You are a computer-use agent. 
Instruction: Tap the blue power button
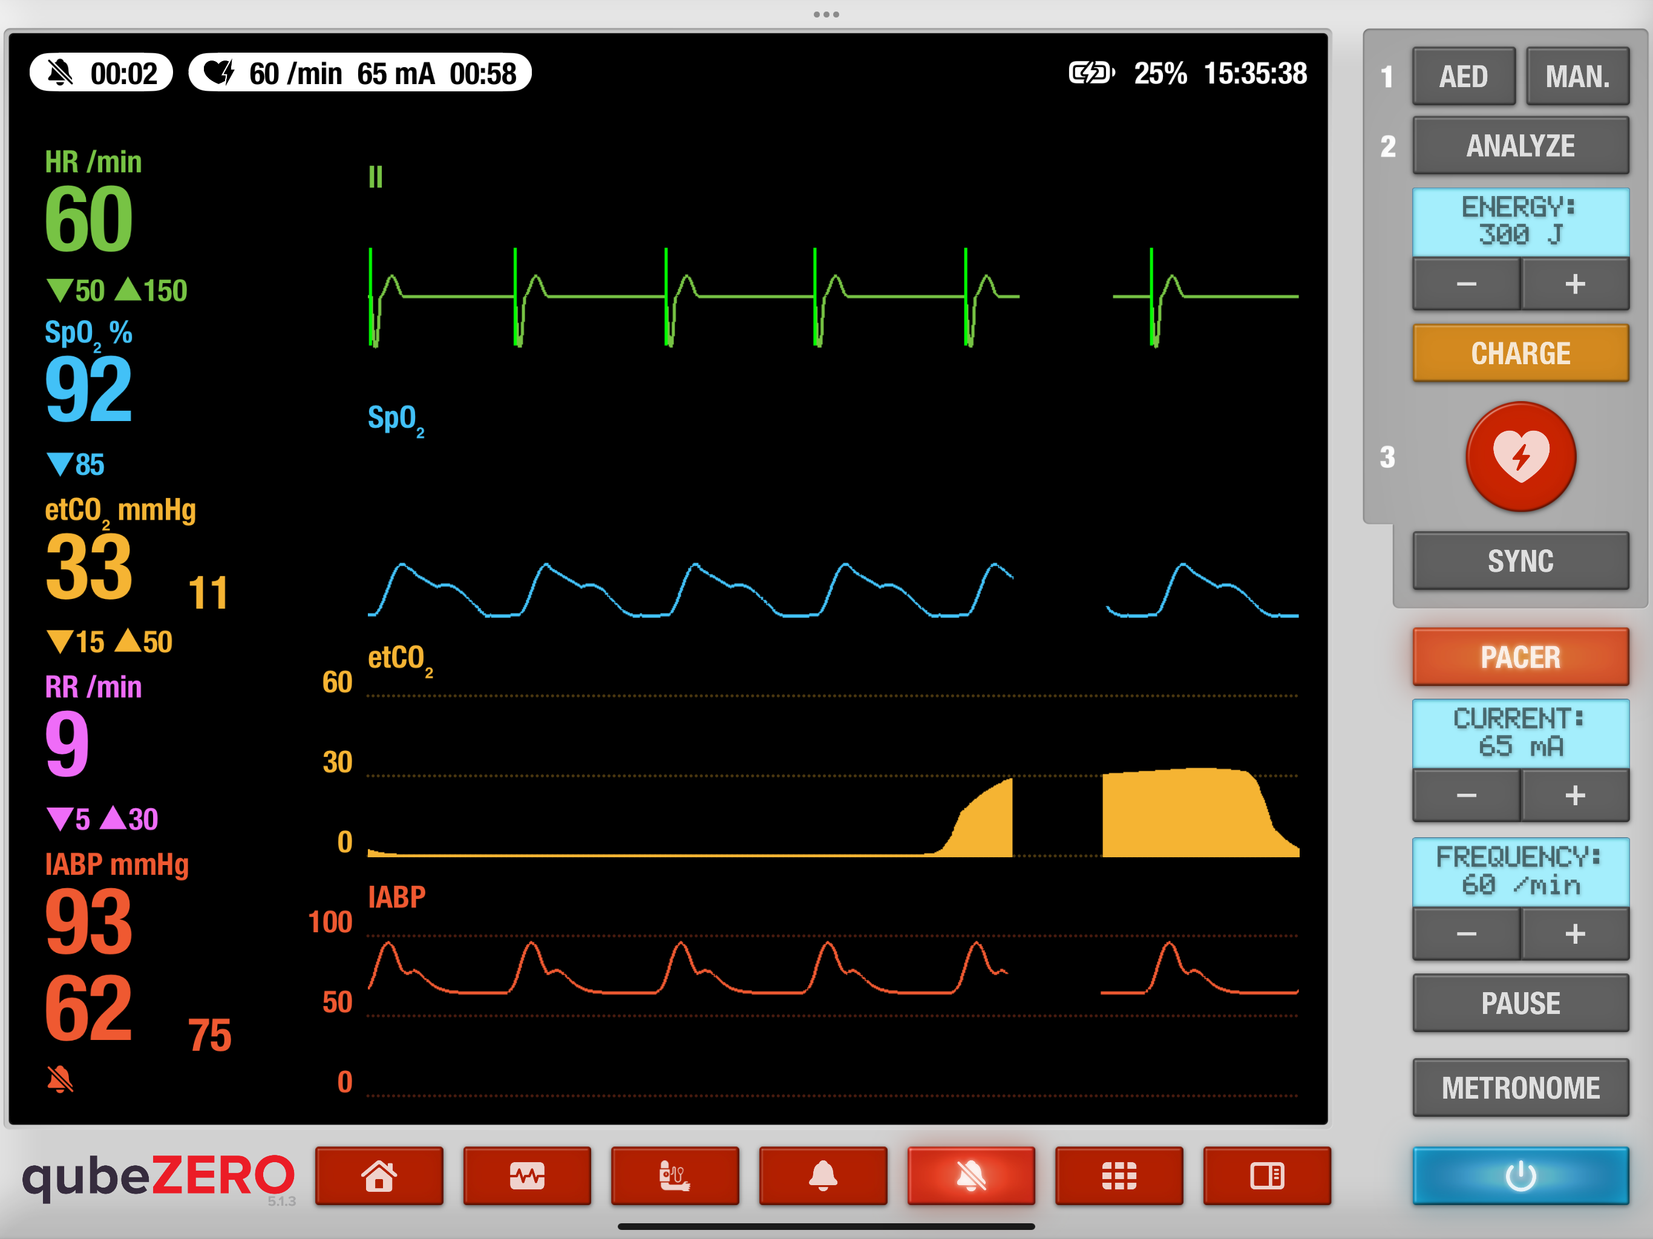click(x=1520, y=1175)
